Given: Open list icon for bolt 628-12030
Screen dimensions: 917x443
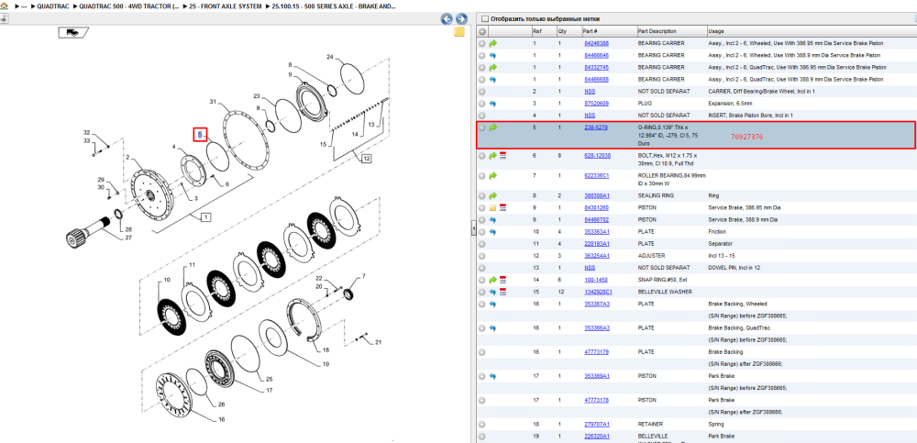Looking at the screenshot, I should pos(503,156).
